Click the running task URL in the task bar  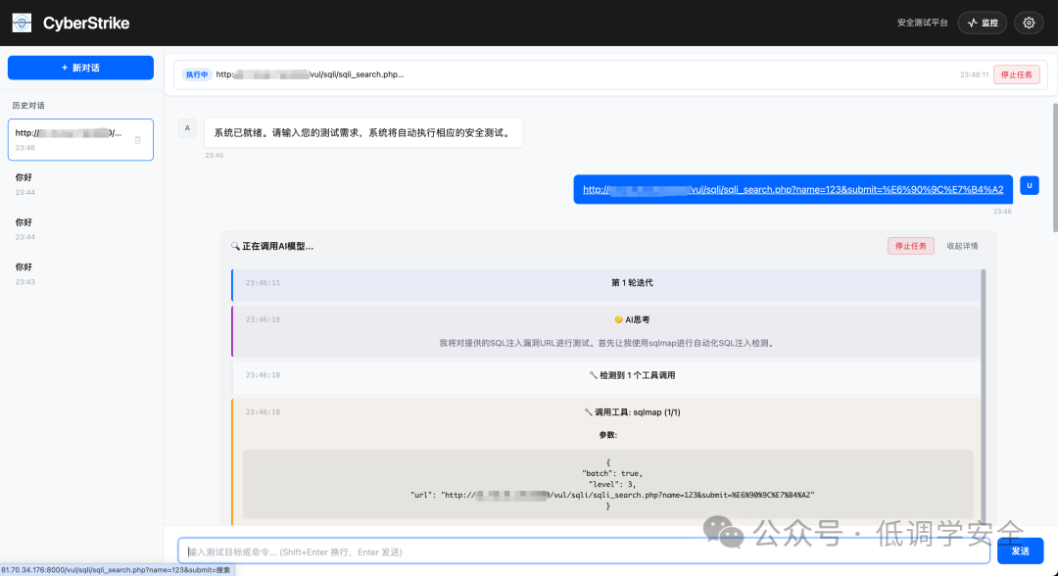pos(310,74)
